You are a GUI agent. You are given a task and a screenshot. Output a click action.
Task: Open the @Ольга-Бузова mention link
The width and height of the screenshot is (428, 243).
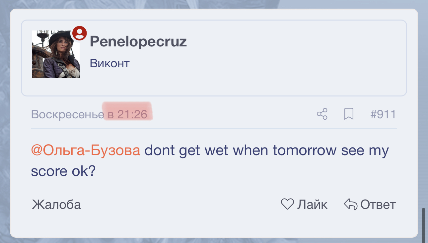point(86,151)
